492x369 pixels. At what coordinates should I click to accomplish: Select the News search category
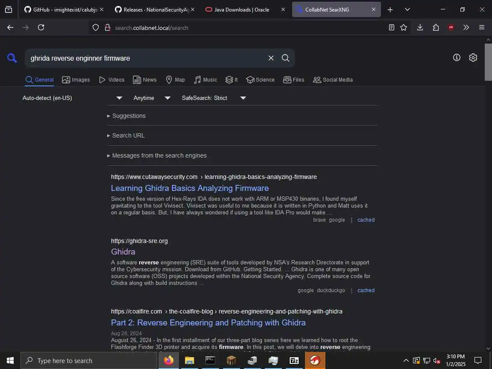pyautogui.click(x=145, y=80)
